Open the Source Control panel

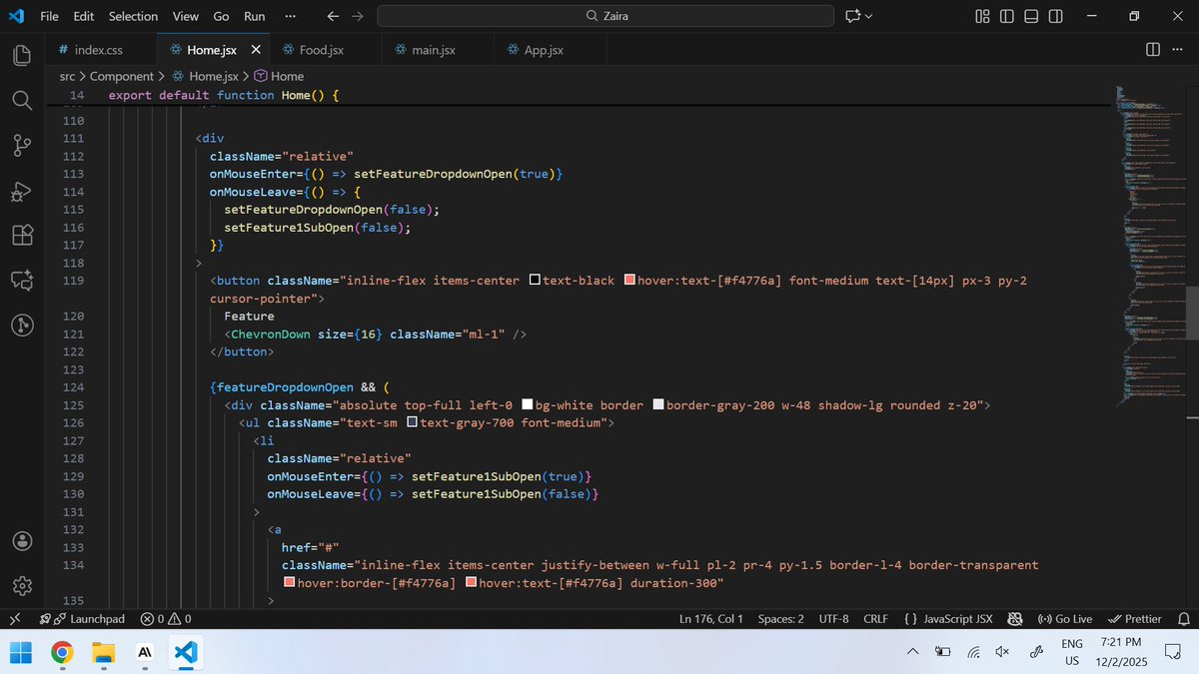pos(21,146)
